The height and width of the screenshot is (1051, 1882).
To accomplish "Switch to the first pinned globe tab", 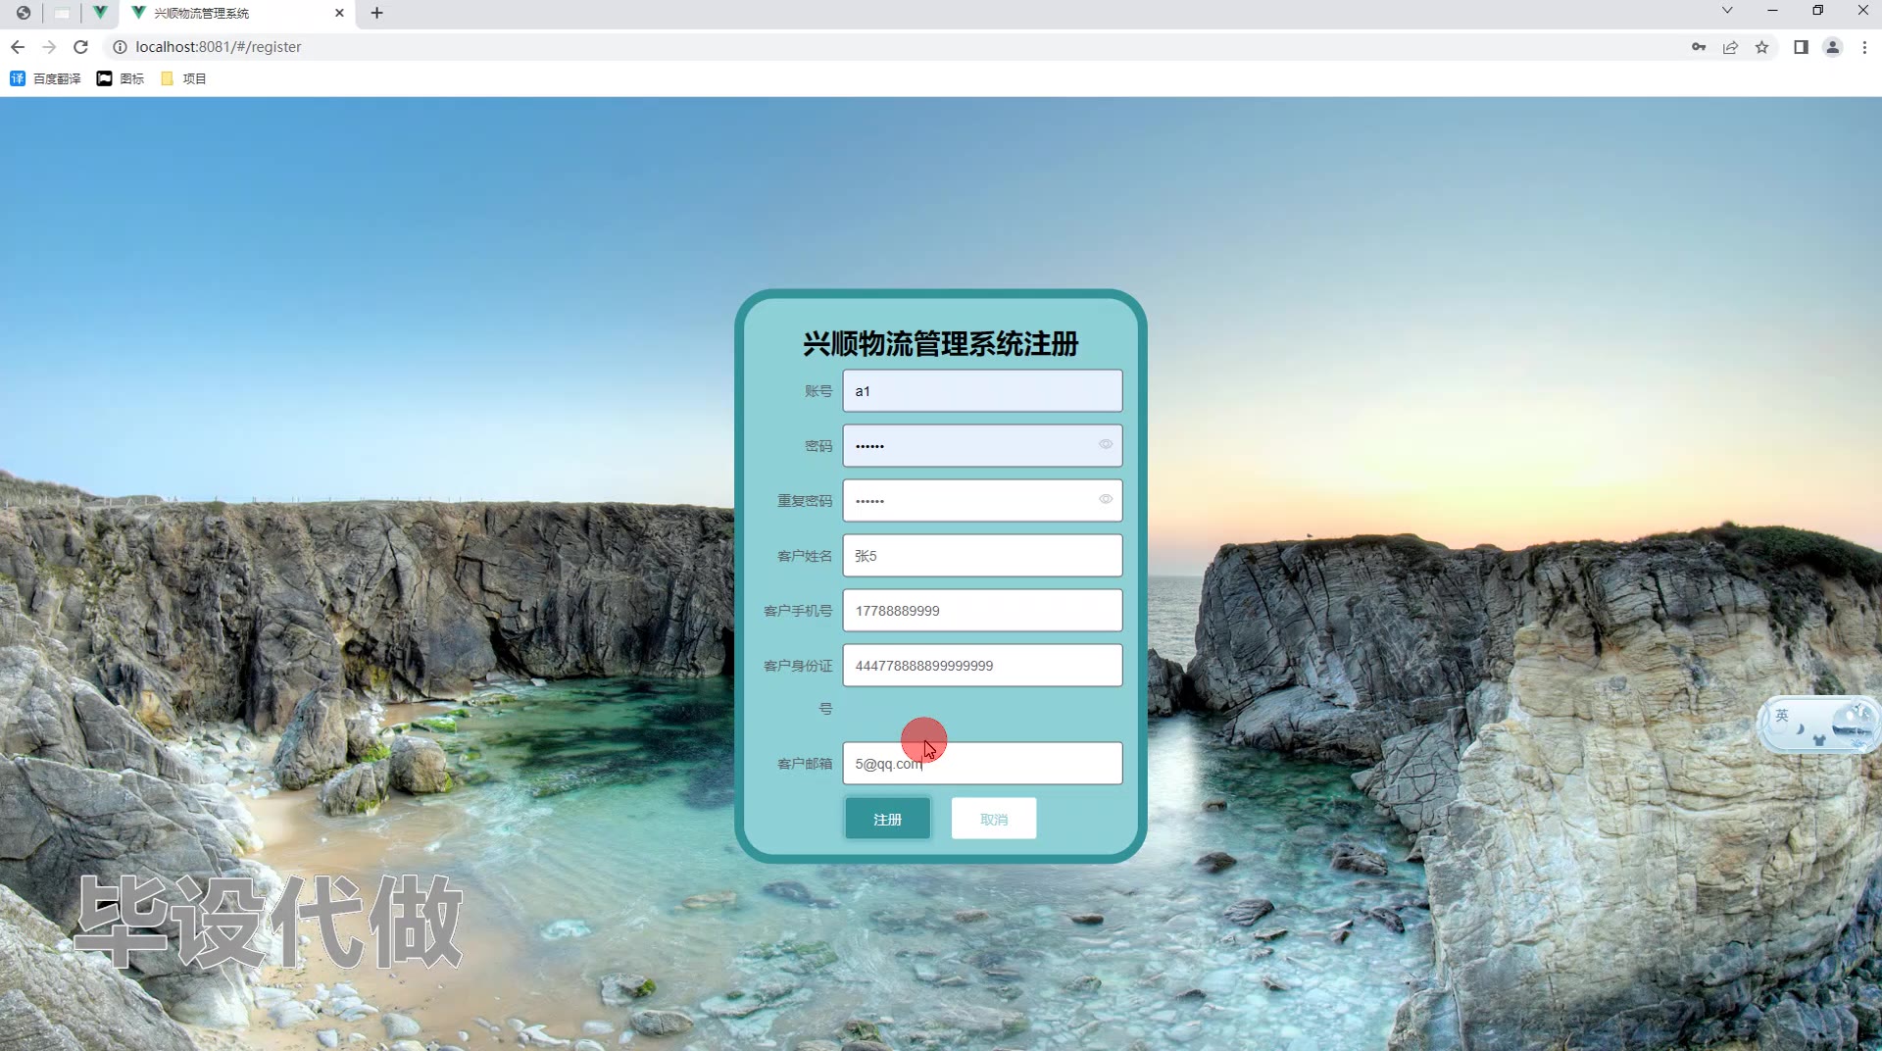I will point(23,13).
